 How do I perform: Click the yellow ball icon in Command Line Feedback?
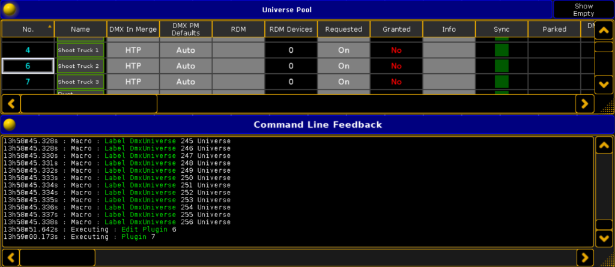click(9, 124)
